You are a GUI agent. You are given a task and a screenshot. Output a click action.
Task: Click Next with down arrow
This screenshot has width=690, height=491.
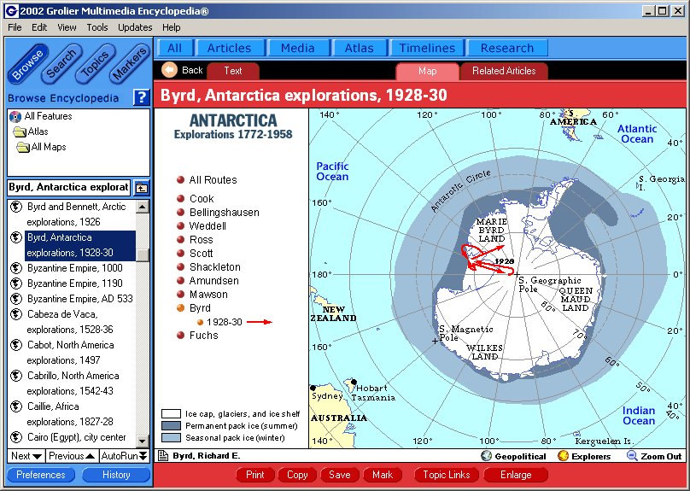[x=26, y=456]
